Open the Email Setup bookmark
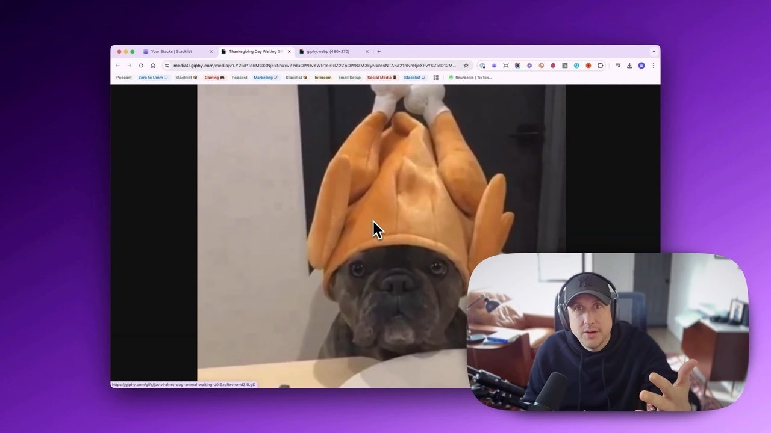The width and height of the screenshot is (771, 433). (349, 78)
